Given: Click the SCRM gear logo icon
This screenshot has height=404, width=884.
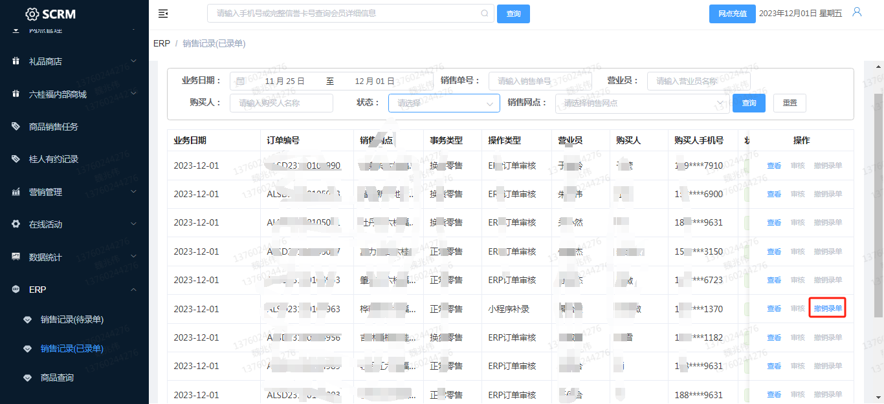Looking at the screenshot, I should pos(32,14).
